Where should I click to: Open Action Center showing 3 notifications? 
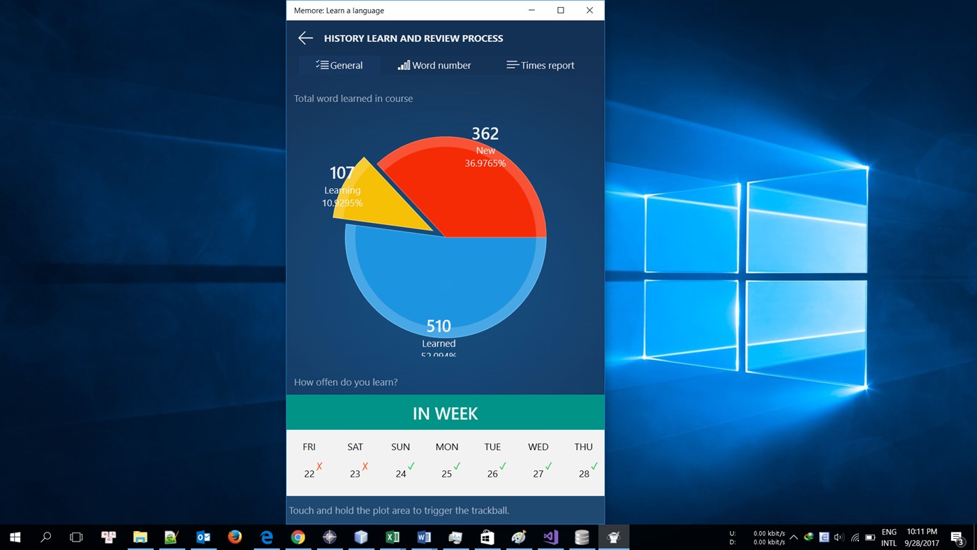957,537
